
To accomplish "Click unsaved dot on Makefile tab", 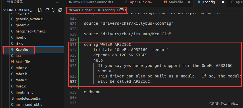I will (189, 2).
